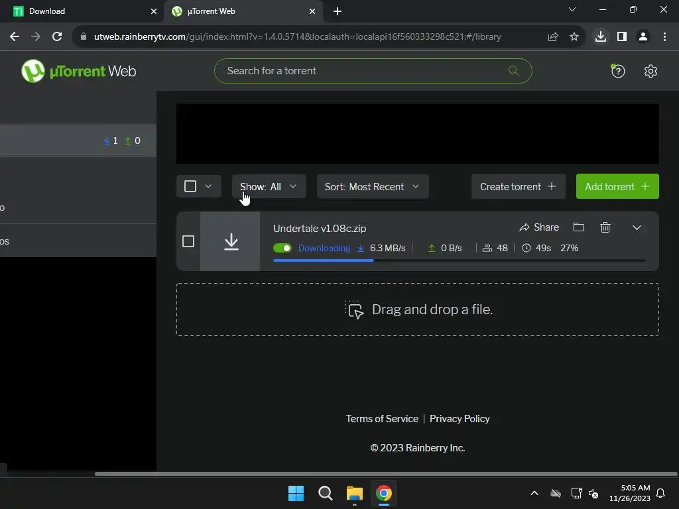Click the download arrow thumbnail of Undertale torrent
Viewport: 679px width, 509px height.
point(230,241)
